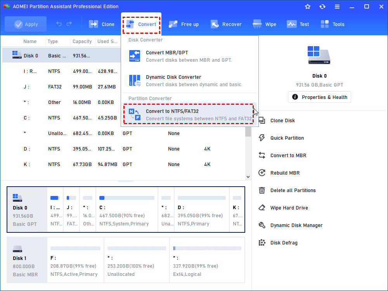The image size is (388, 291).
Task: Select the 16.00MB Other partition row
Action: (61, 102)
